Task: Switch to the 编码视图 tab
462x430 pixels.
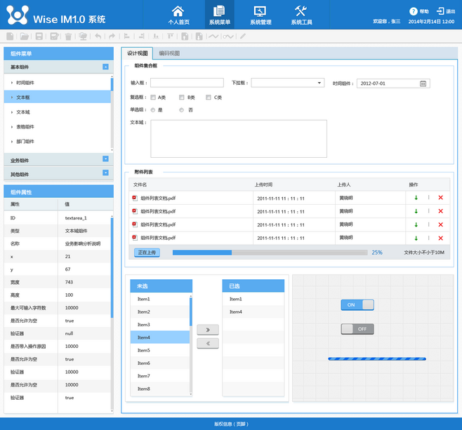Action: 169,53
